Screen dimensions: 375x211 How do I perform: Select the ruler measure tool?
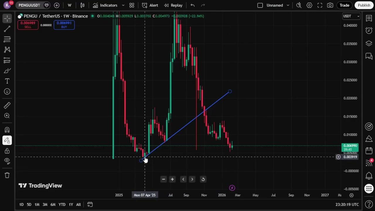(7, 105)
